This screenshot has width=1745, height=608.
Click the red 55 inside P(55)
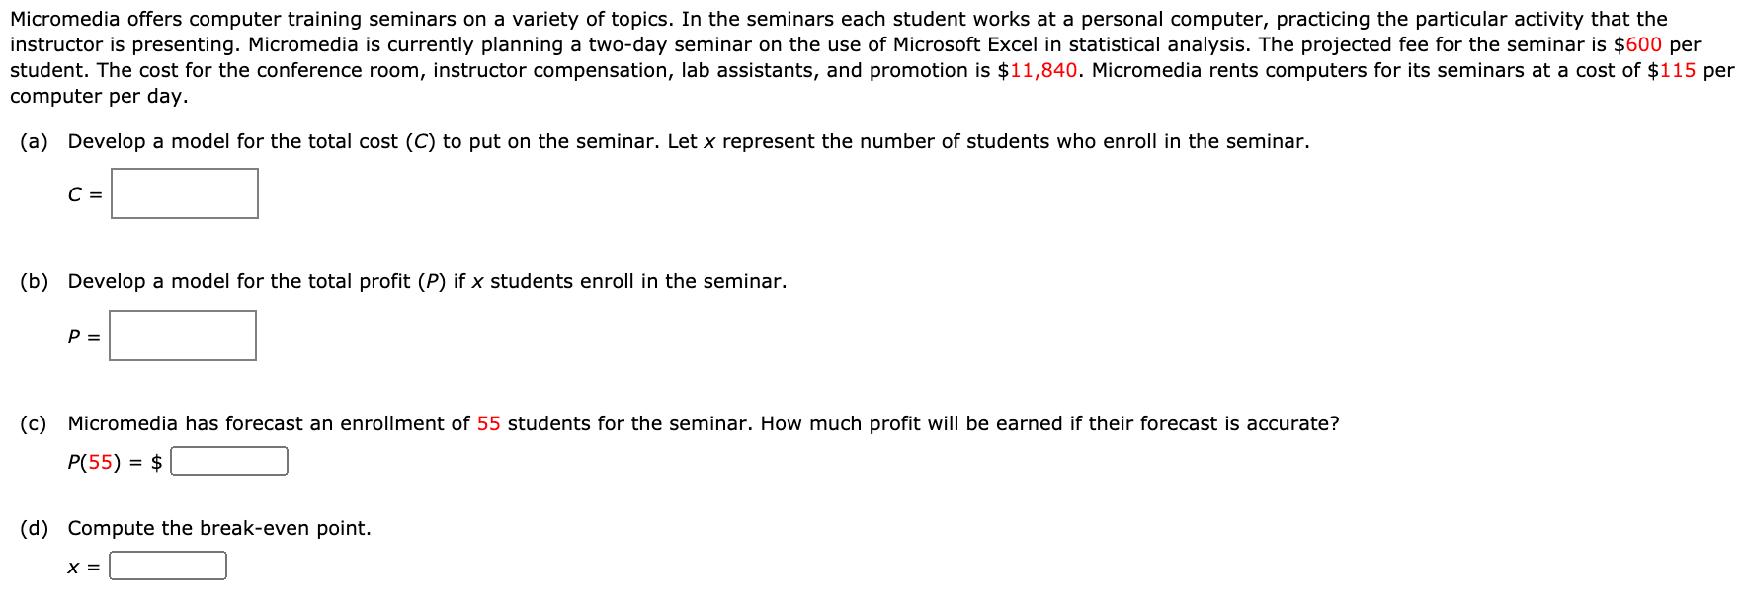point(101,460)
